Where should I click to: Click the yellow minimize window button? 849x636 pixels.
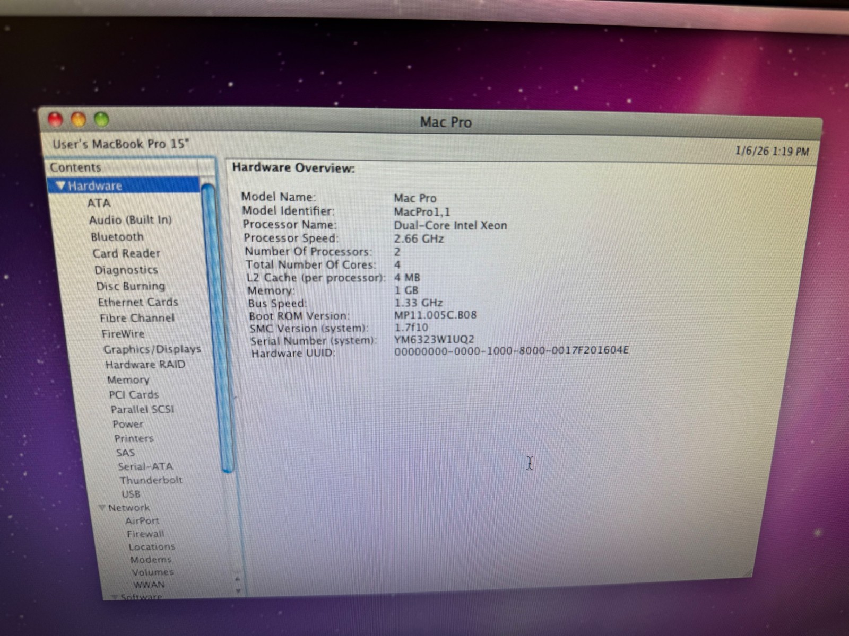coord(79,119)
